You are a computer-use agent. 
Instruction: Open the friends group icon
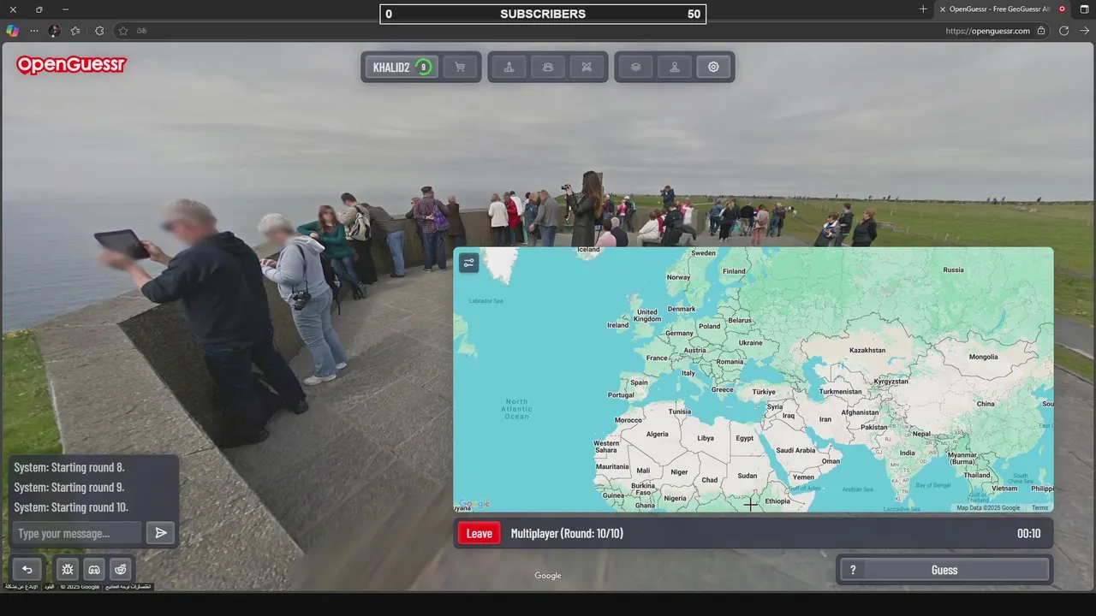(x=548, y=67)
